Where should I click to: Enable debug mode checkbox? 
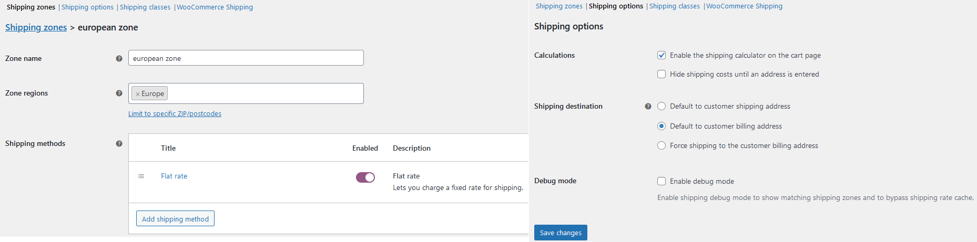pyautogui.click(x=661, y=181)
